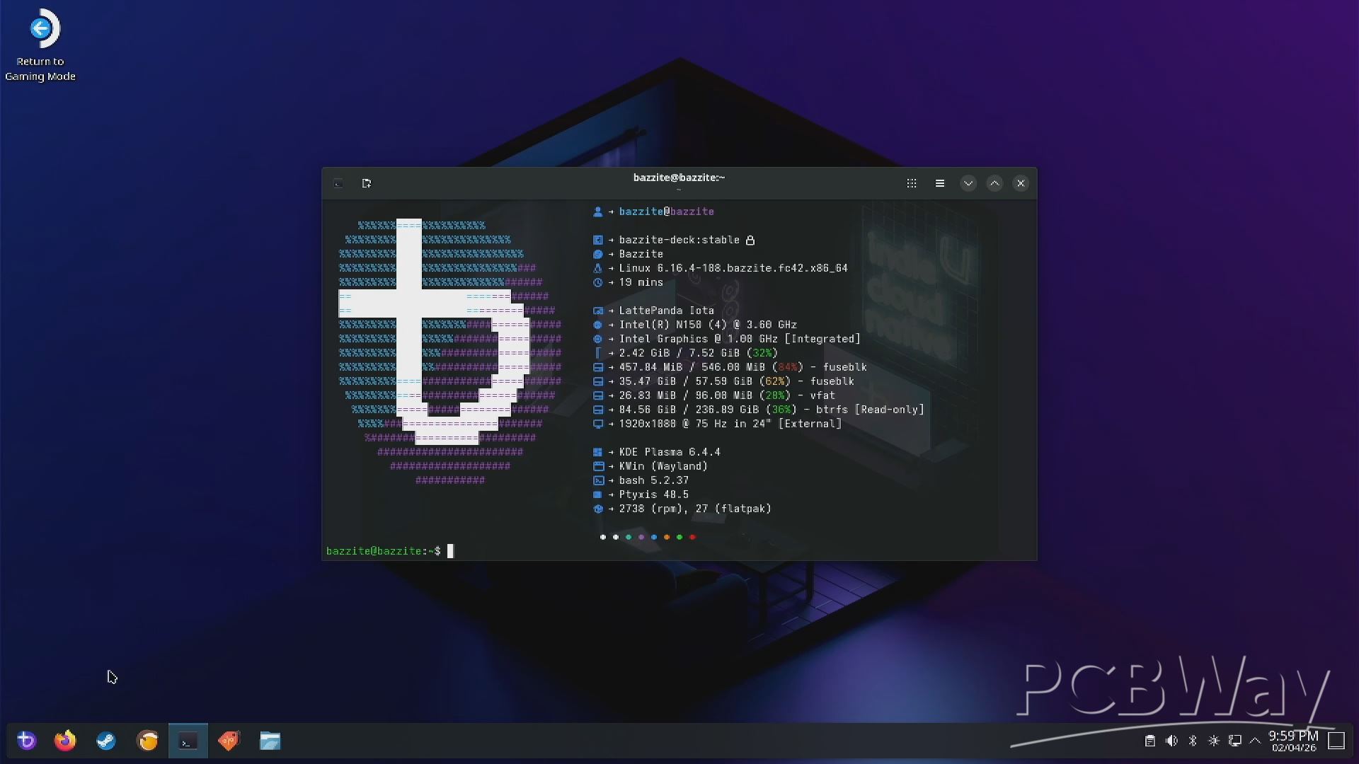
Task: Open the Bazzite application launcher
Action: (x=26, y=741)
